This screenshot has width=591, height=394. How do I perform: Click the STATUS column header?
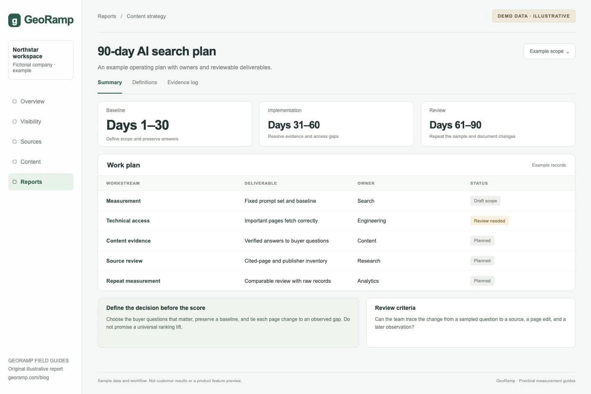[479, 183]
